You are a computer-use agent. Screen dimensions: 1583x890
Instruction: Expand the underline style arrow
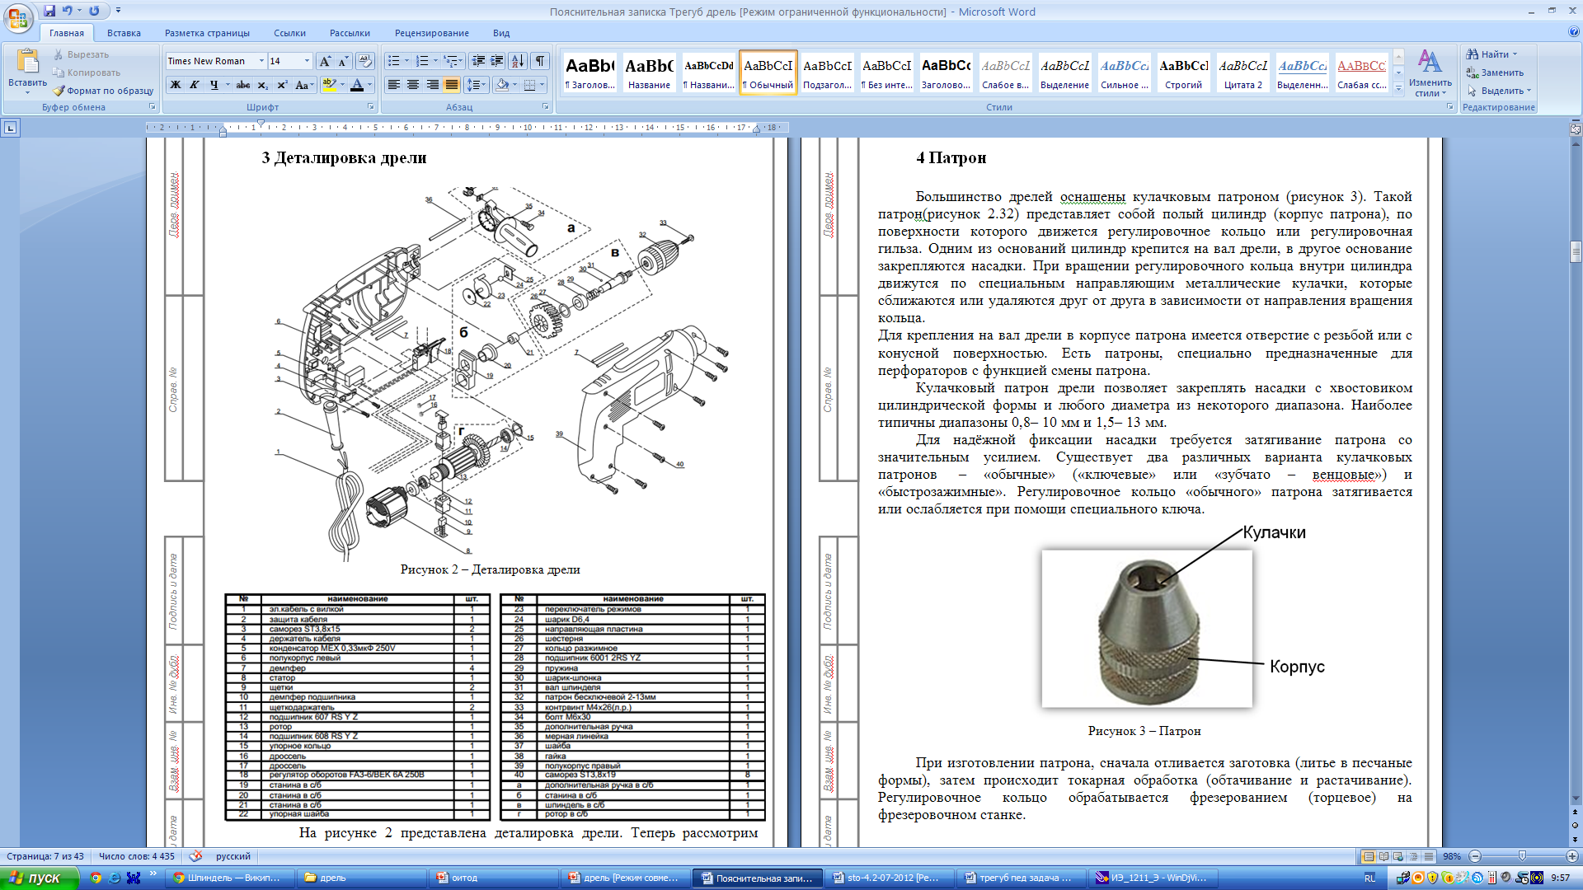227,85
